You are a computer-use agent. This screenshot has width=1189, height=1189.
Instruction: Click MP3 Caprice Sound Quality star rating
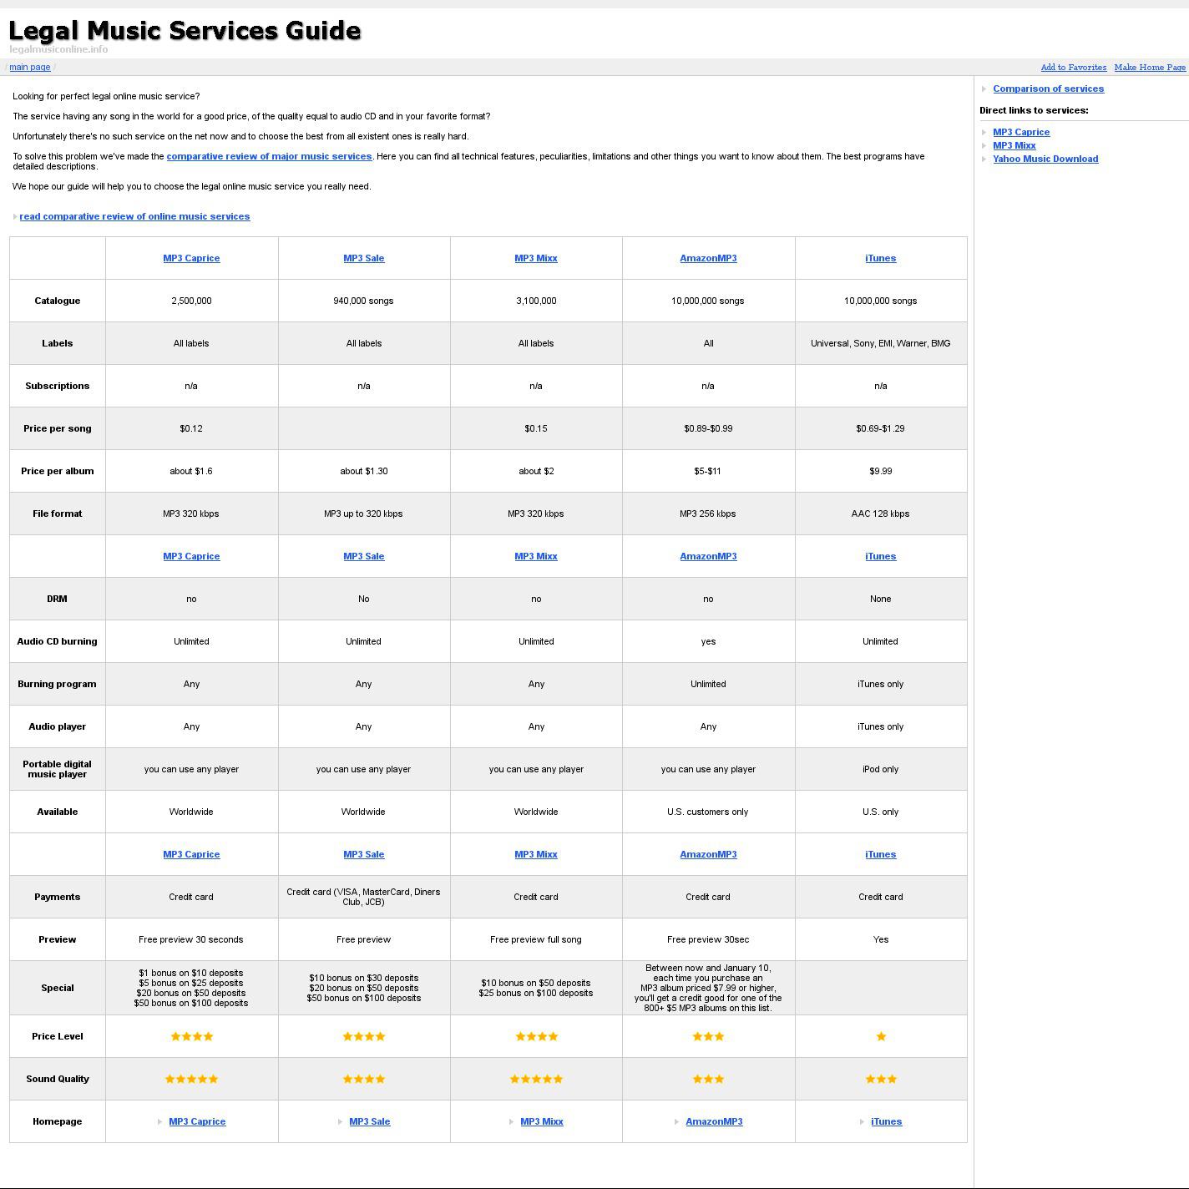point(191,1080)
